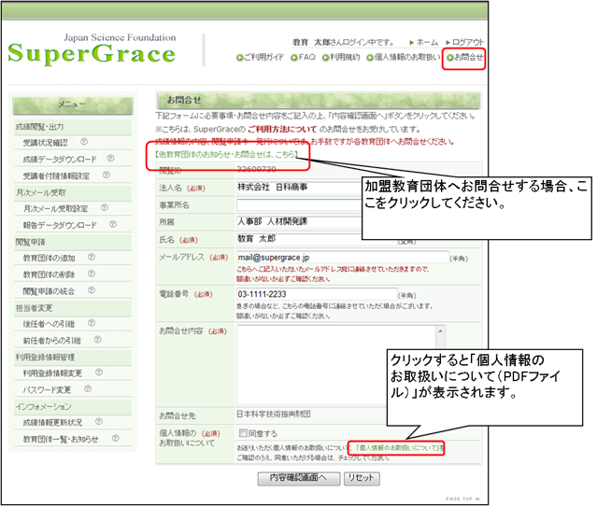The width and height of the screenshot is (597, 506).
Task: Open ご利用ガイド in the top navigation
Action: pyautogui.click(x=263, y=58)
